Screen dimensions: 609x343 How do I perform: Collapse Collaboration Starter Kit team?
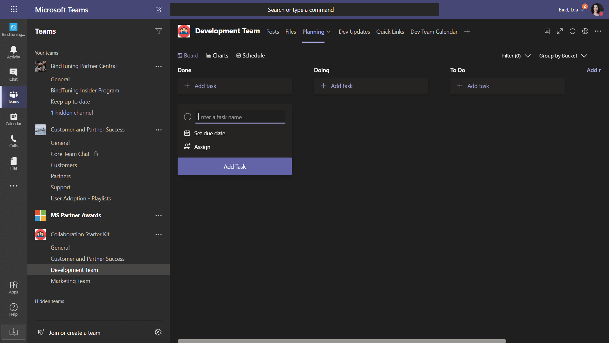(x=80, y=234)
